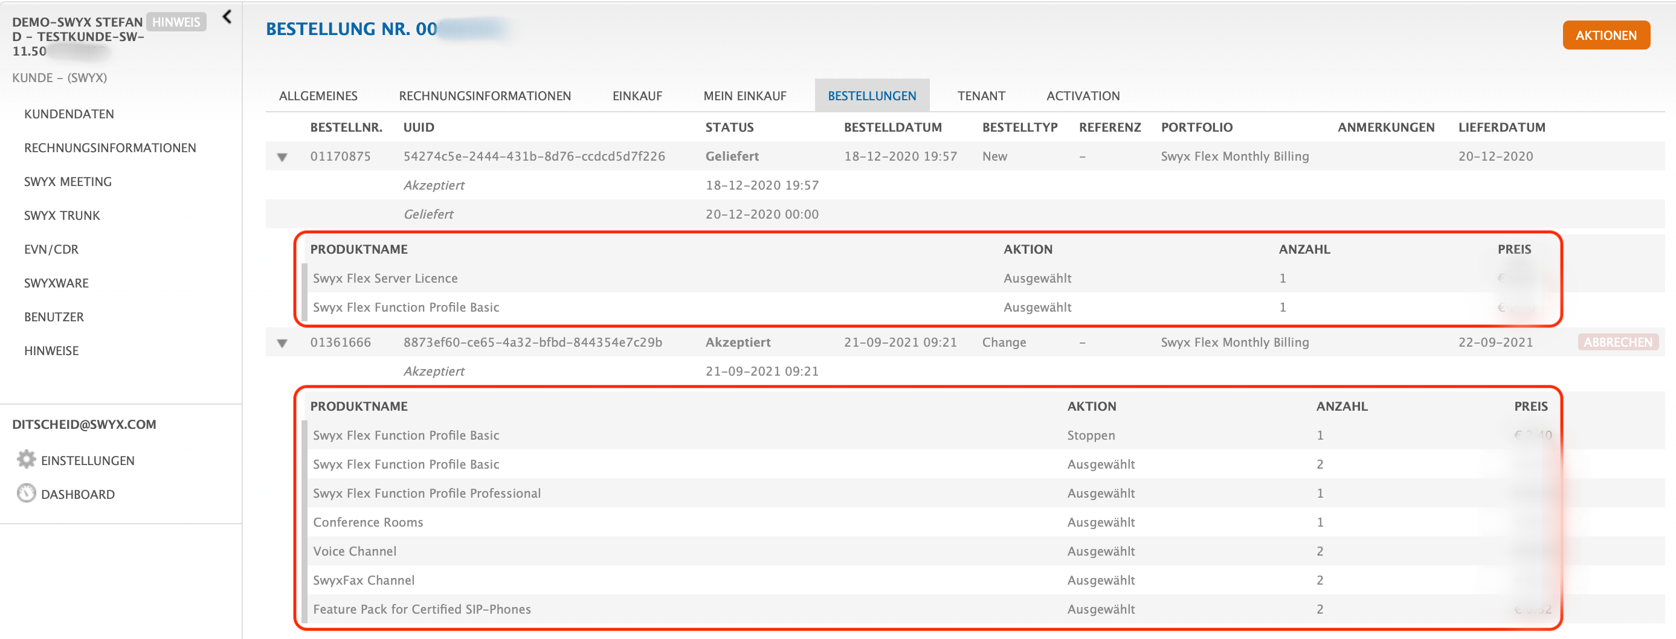Collapse order 01170875 details

point(282,157)
